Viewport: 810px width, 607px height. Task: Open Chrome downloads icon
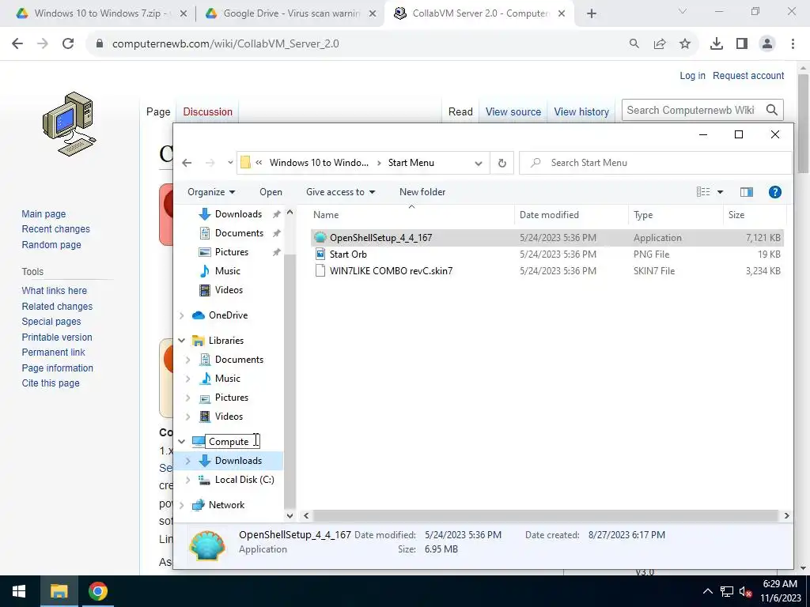(x=717, y=44)
